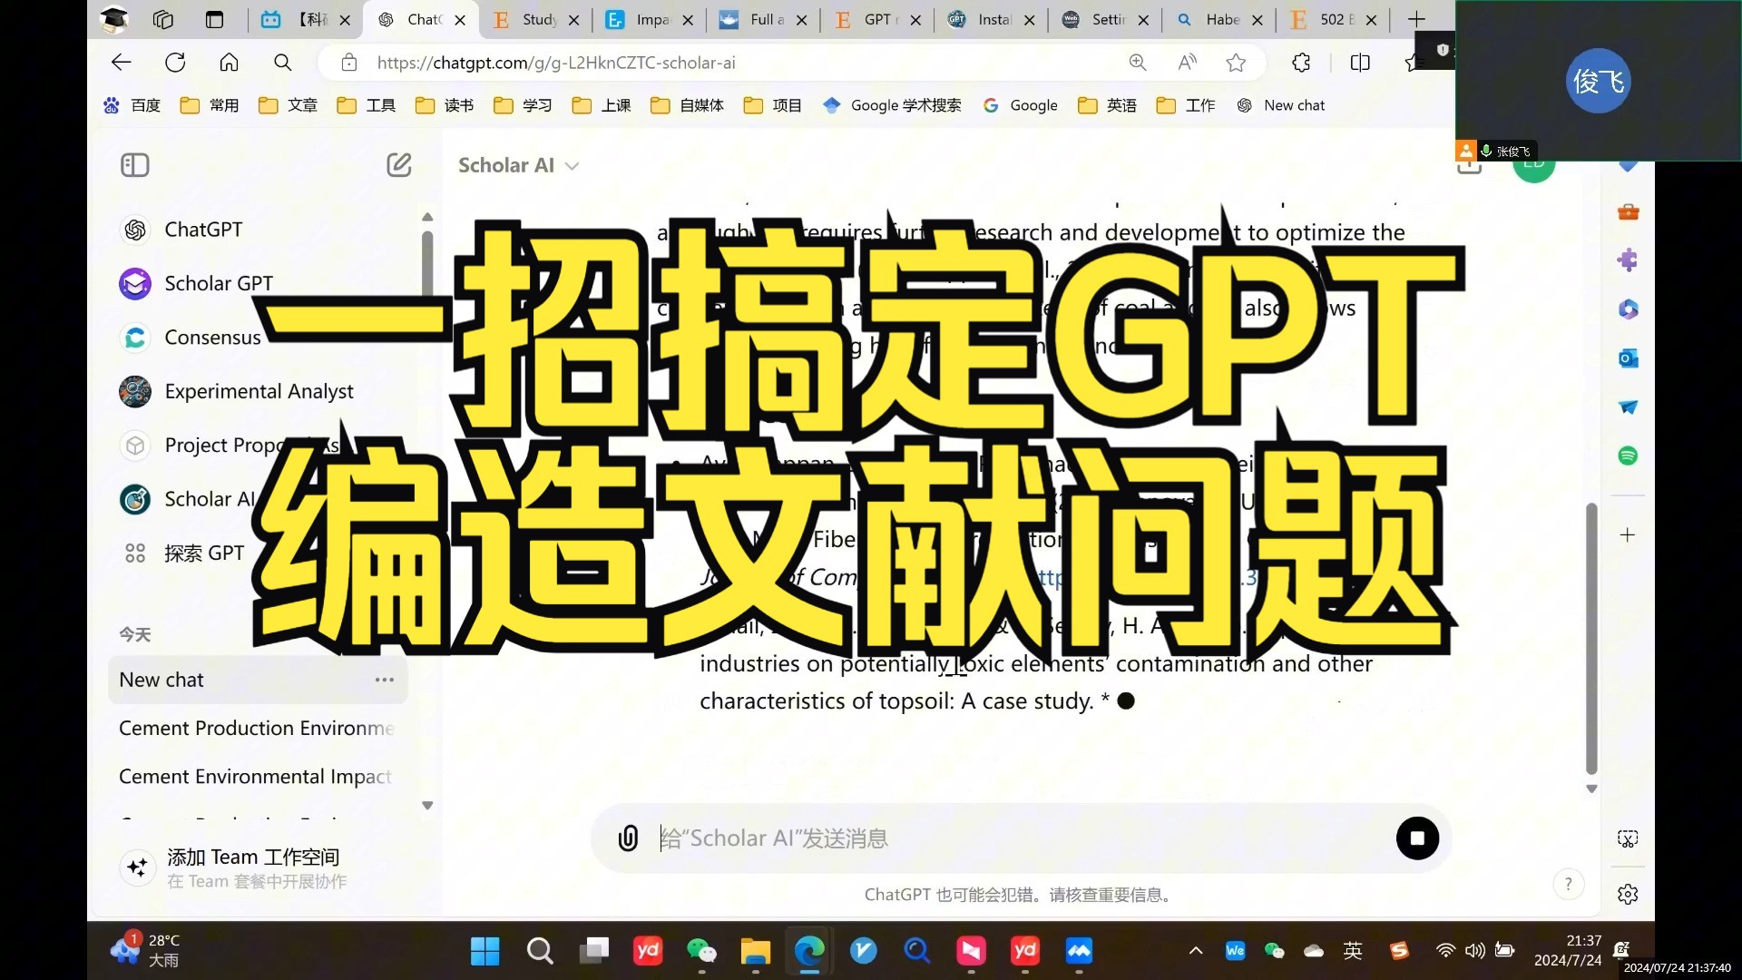
Task: Open the 自媒体 bookmarks folder
Action: click(688, 105)
